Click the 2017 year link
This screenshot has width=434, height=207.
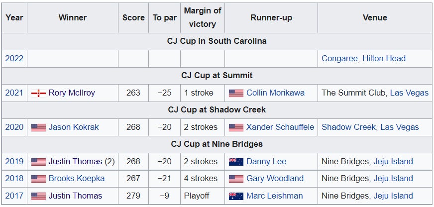point(14,196)
